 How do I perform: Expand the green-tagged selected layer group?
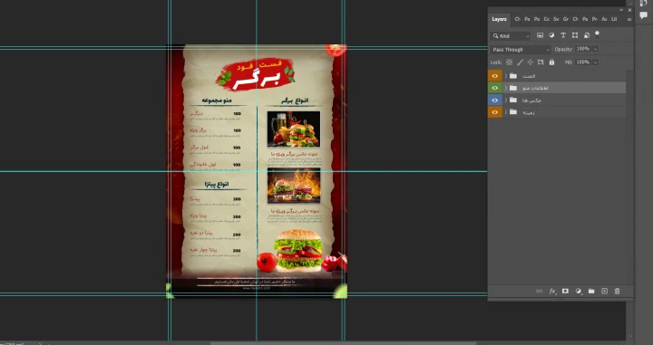click(x=506, y=88)
